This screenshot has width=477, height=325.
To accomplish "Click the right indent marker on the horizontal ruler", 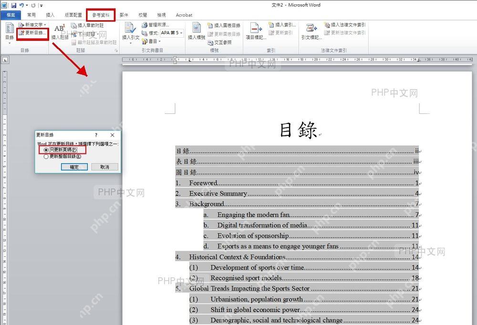I will pos(419,61).
